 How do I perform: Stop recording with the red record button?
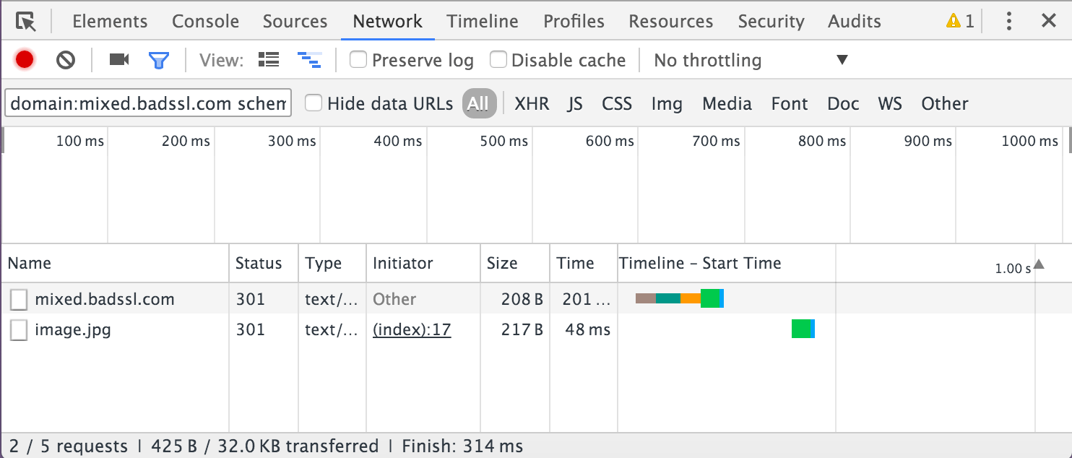(25, 60)
